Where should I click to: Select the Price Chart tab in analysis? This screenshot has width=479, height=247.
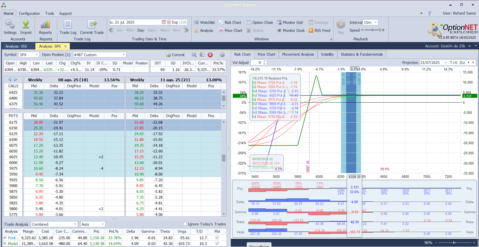coord(266,54)
